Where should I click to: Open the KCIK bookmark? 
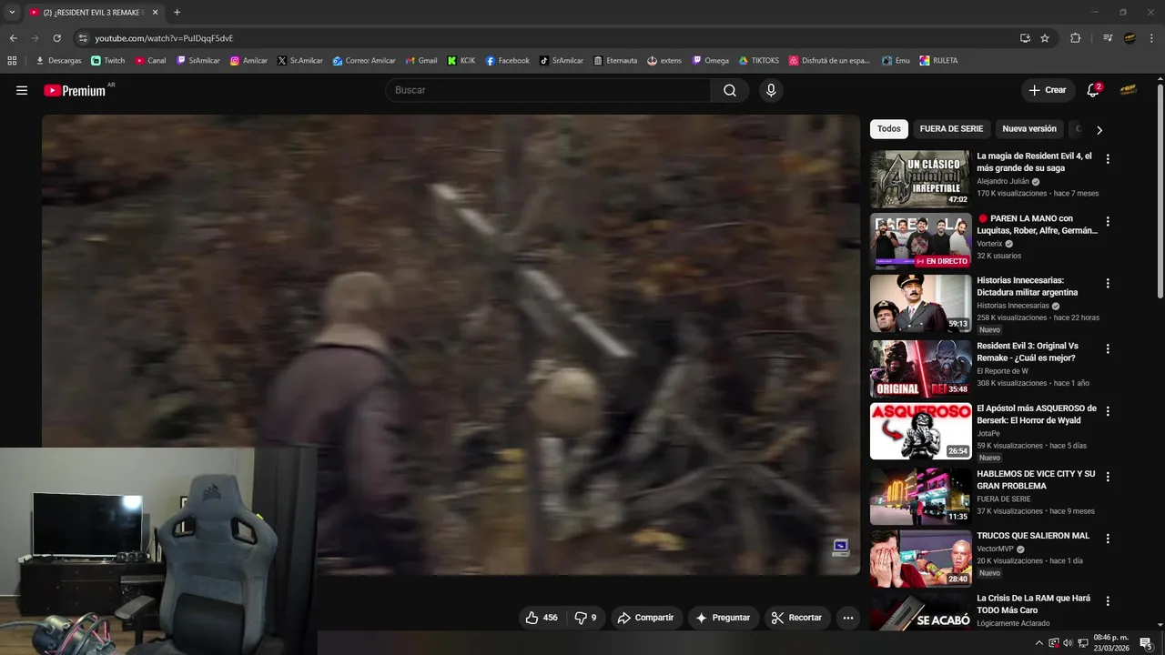point(461,61)
